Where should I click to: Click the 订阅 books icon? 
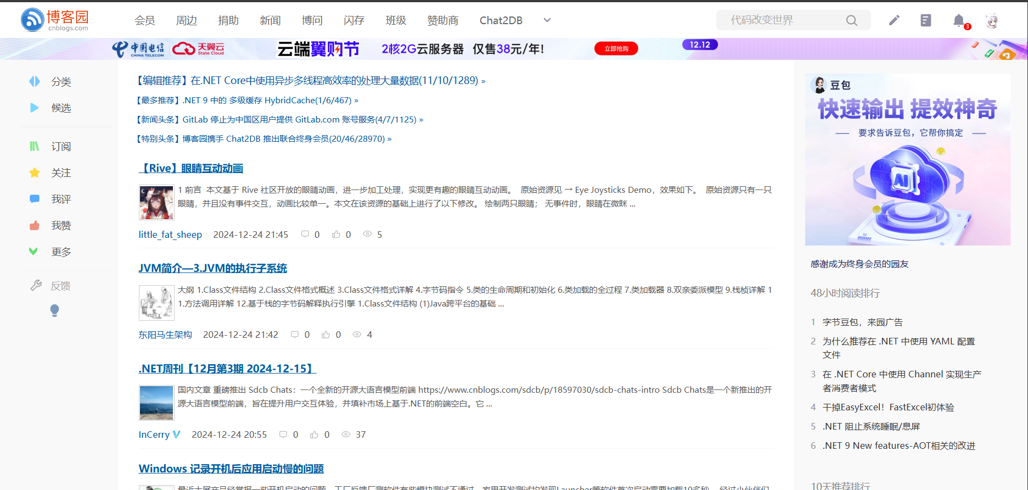coord(35,146)
